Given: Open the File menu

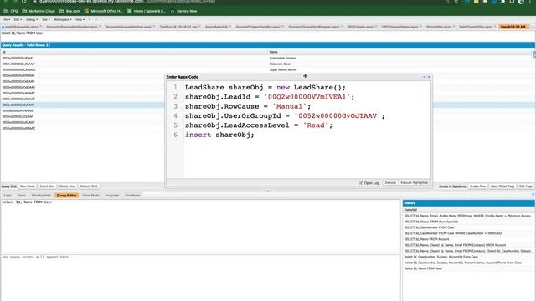Looking at the screenshot, I should [6, 19].
